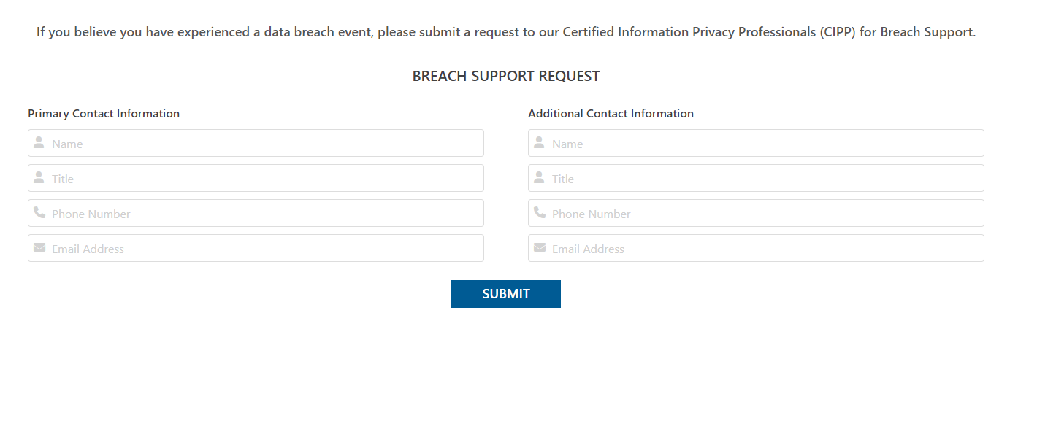This screenshot has width=1037, height=426.
Task: Click the primary Email Address field
Action: tap(256, 248)
